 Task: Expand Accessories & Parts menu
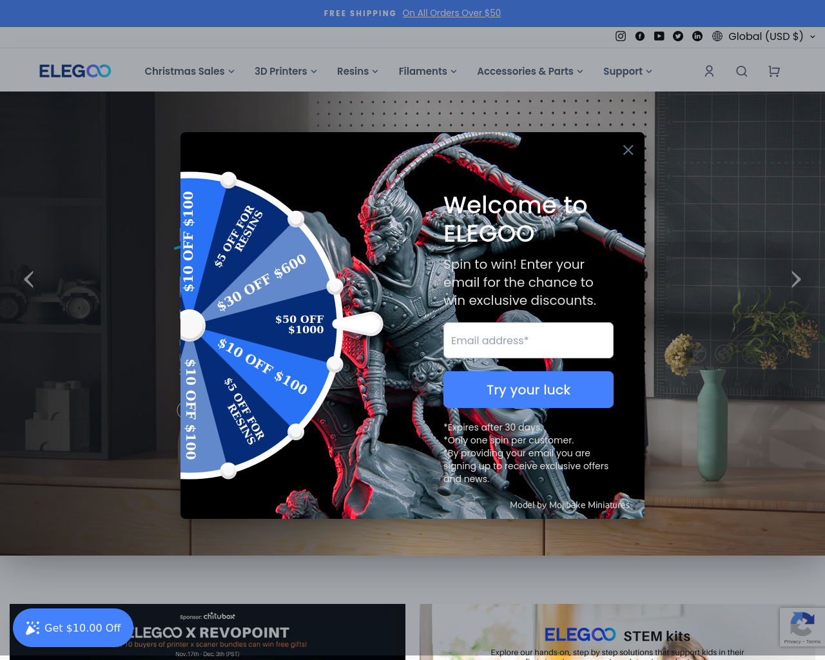[x=530, y=71]
